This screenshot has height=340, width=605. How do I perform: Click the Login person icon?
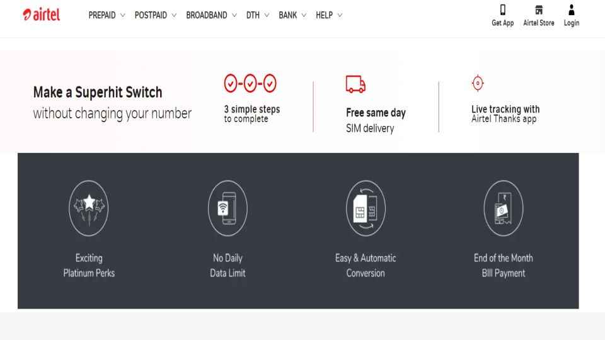572,9
